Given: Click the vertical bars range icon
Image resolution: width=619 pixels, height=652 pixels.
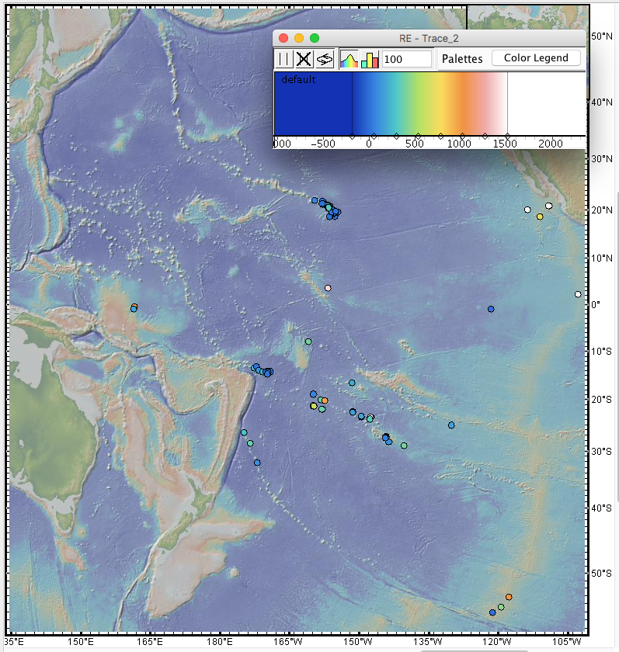Looking at the screenshot, I should (x=284, y=58).
